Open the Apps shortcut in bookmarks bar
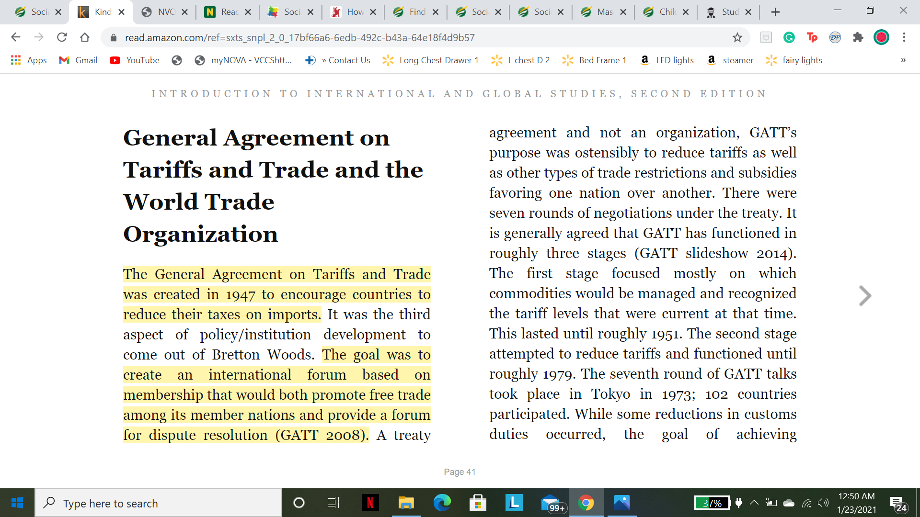This screenshot has height=517, width=920. click(x=29, y=60)
